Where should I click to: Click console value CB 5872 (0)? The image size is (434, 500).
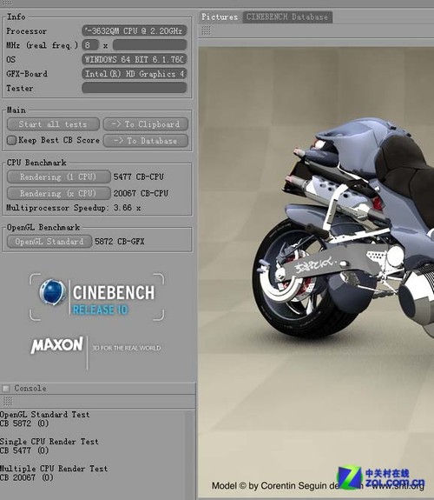coord(24,423)
